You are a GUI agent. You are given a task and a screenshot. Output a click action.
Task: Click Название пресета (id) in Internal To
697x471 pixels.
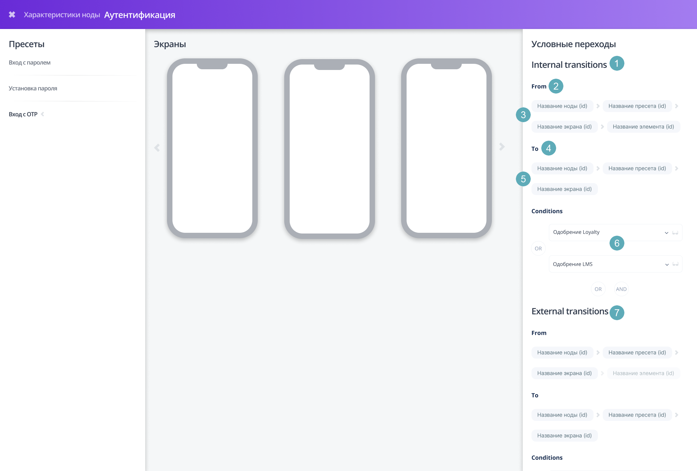(x=637, y=169)
